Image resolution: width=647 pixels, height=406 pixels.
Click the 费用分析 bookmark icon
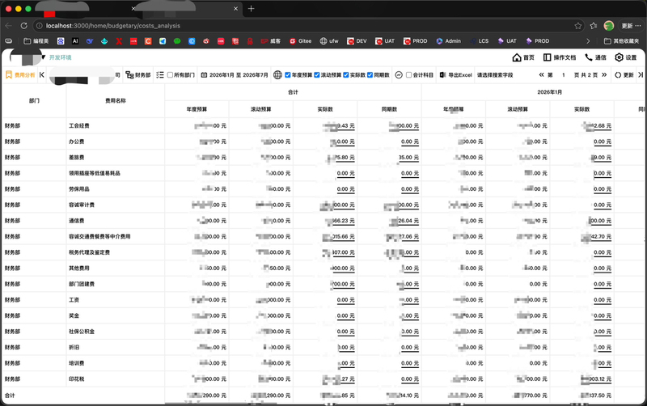coord(9,74)
